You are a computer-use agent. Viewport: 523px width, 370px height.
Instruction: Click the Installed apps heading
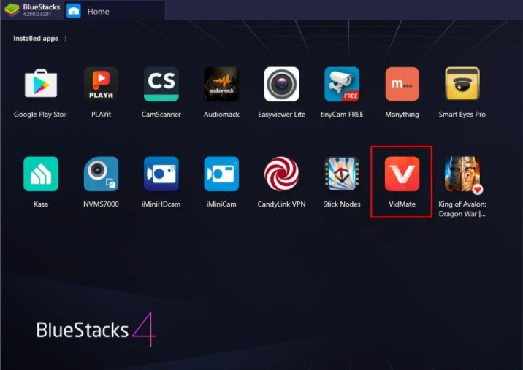[35, 39]
